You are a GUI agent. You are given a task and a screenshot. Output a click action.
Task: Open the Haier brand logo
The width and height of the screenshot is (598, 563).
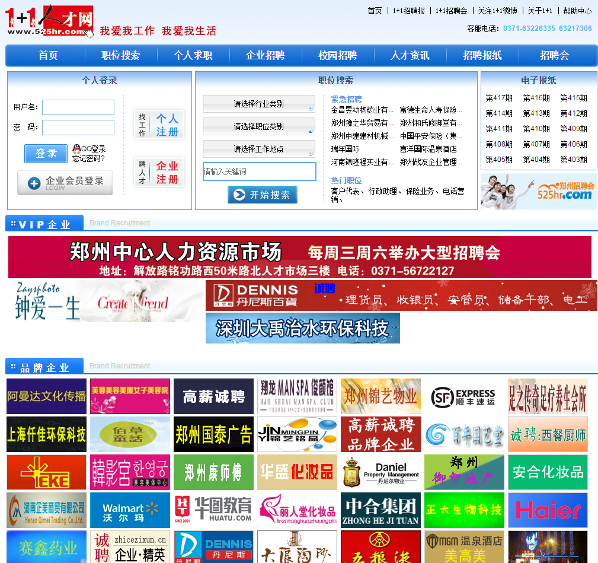point(548,510)
